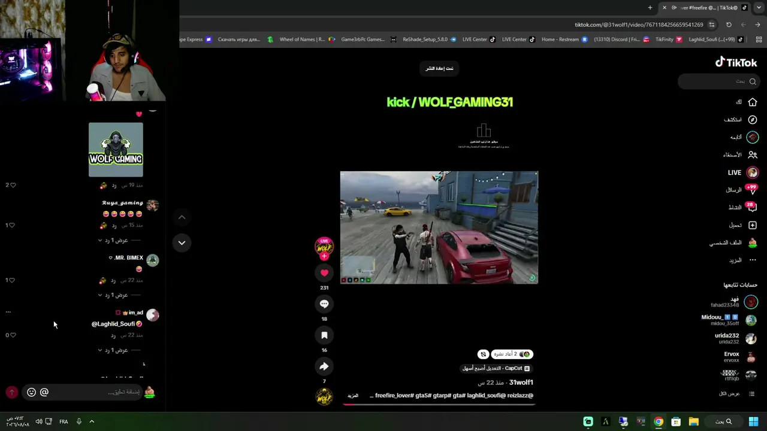Viewport: 767px width, 431px height.
Task: Like the im_ad comment
Action: click(x=13, y=335)
